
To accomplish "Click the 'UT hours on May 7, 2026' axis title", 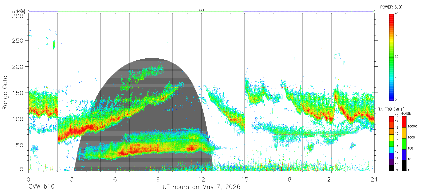I will pos(201,187).
